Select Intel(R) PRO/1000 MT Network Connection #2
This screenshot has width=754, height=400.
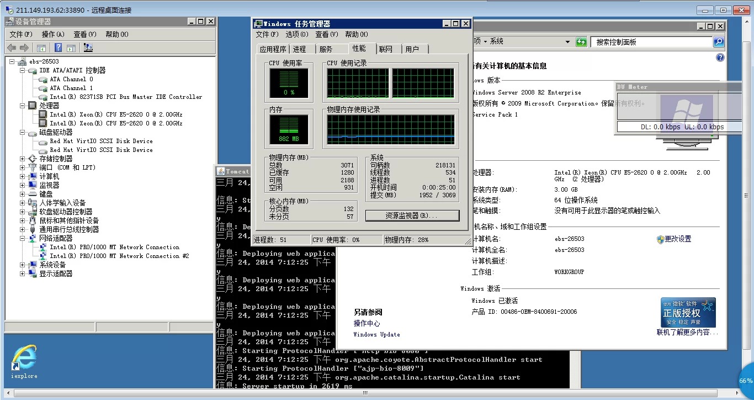119,256
